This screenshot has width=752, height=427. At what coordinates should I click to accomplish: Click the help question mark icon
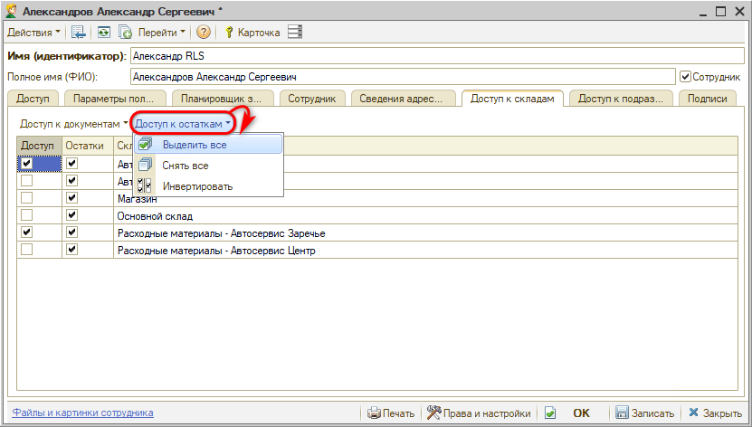(x=203, y=33)
